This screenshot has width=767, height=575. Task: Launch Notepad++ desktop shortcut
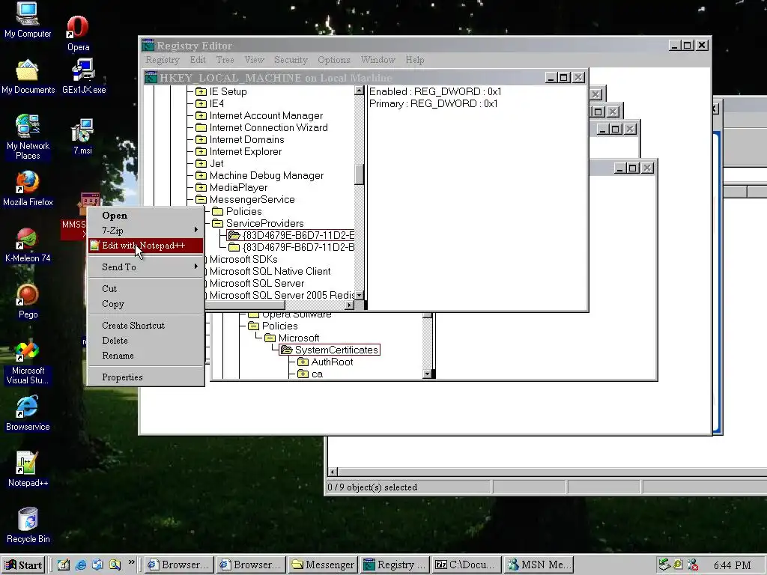click(28, 470)
